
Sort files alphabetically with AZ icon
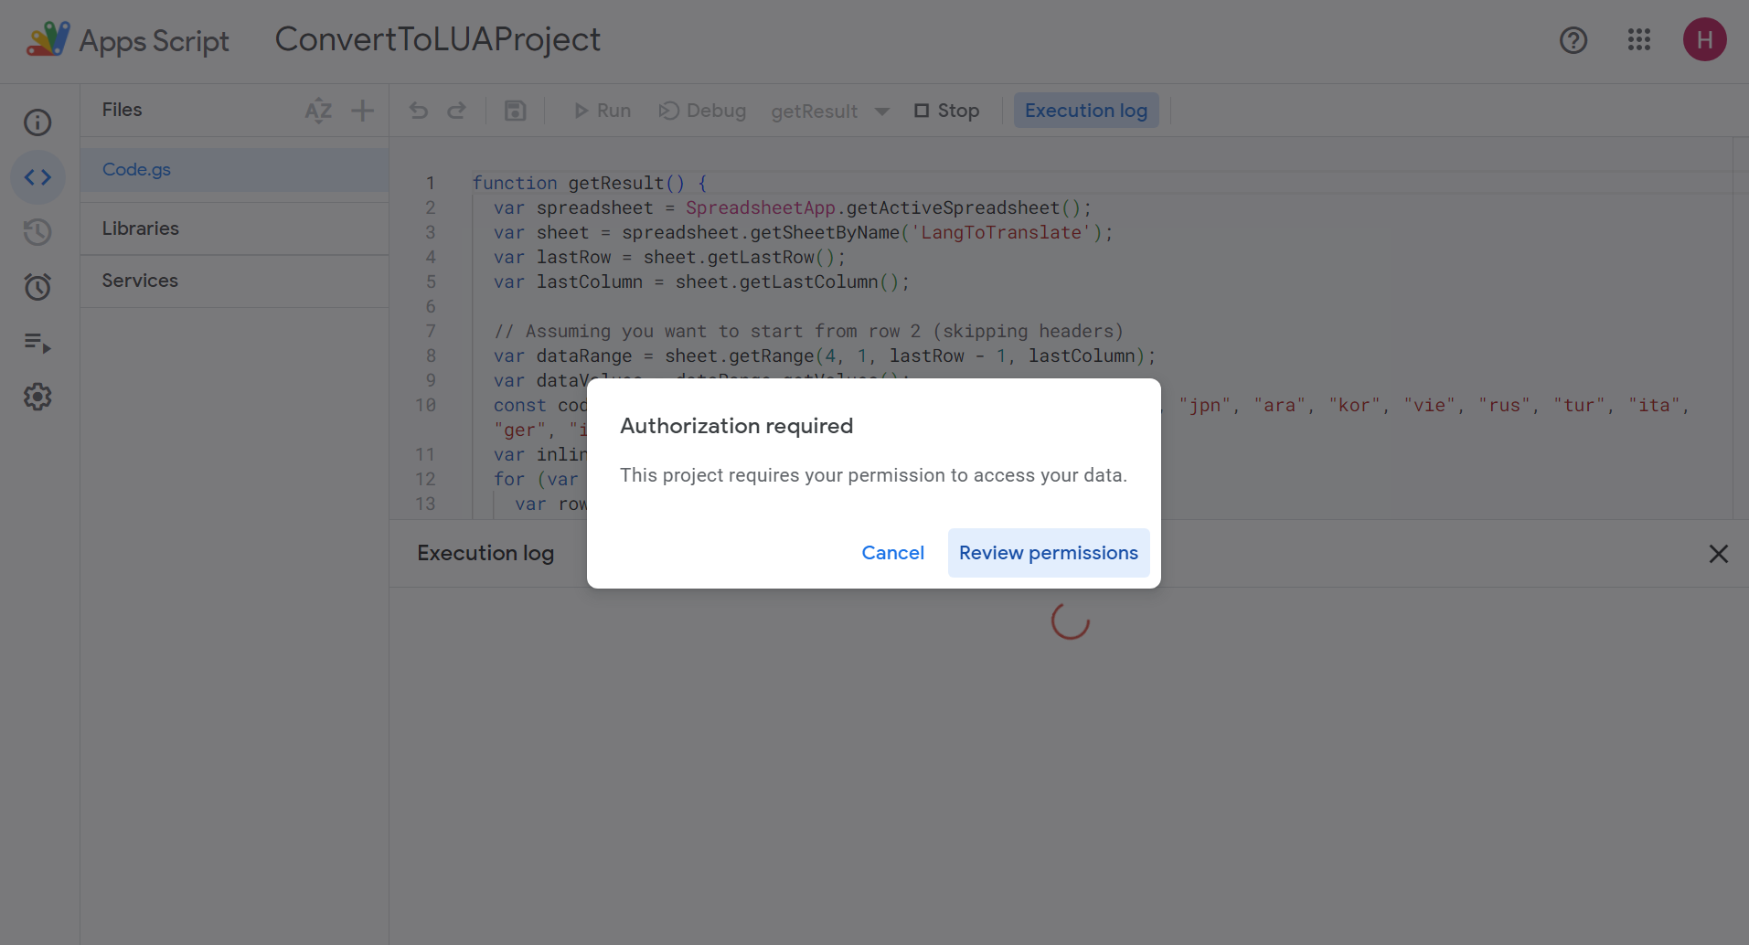(x=318, y=111)
